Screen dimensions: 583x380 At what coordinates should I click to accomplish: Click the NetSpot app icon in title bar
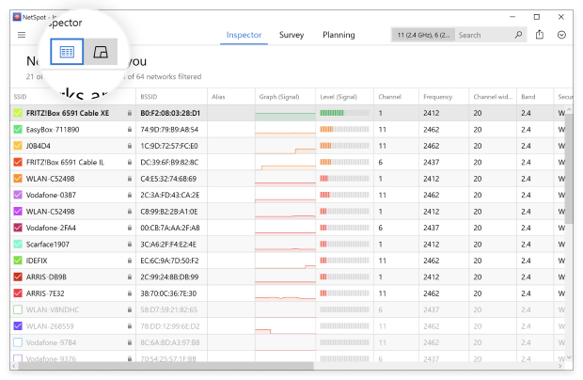pyautogui.click(x=17, y=17)
